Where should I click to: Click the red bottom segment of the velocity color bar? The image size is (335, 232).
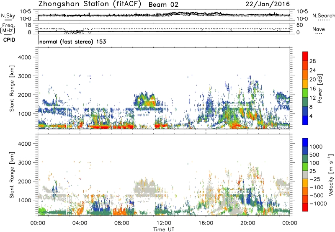(305, 207)
